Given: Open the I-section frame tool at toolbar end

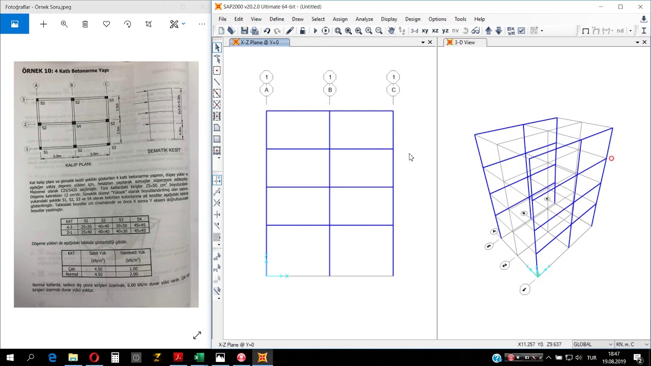Looking at the screenshot, I should [644, 31].
